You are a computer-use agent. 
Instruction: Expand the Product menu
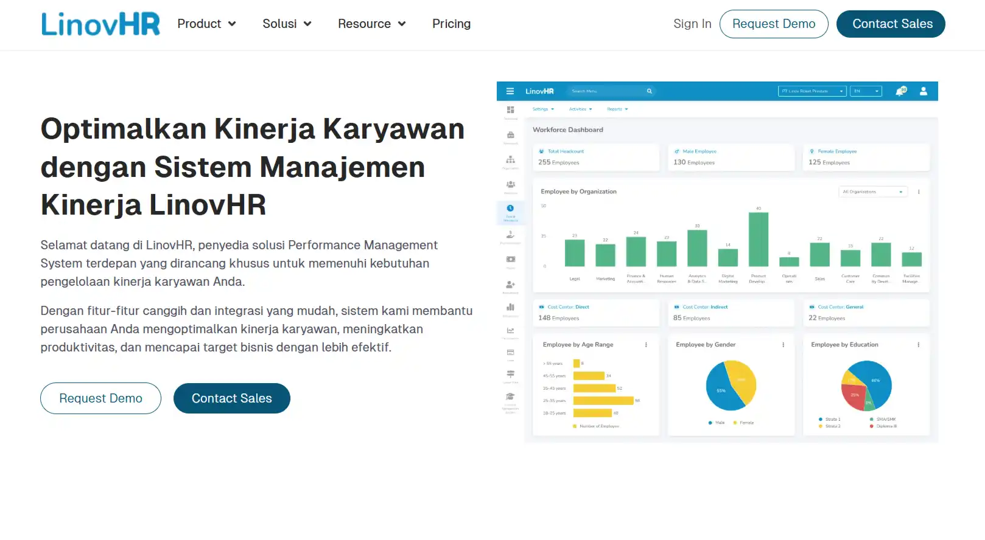point(206,24)
